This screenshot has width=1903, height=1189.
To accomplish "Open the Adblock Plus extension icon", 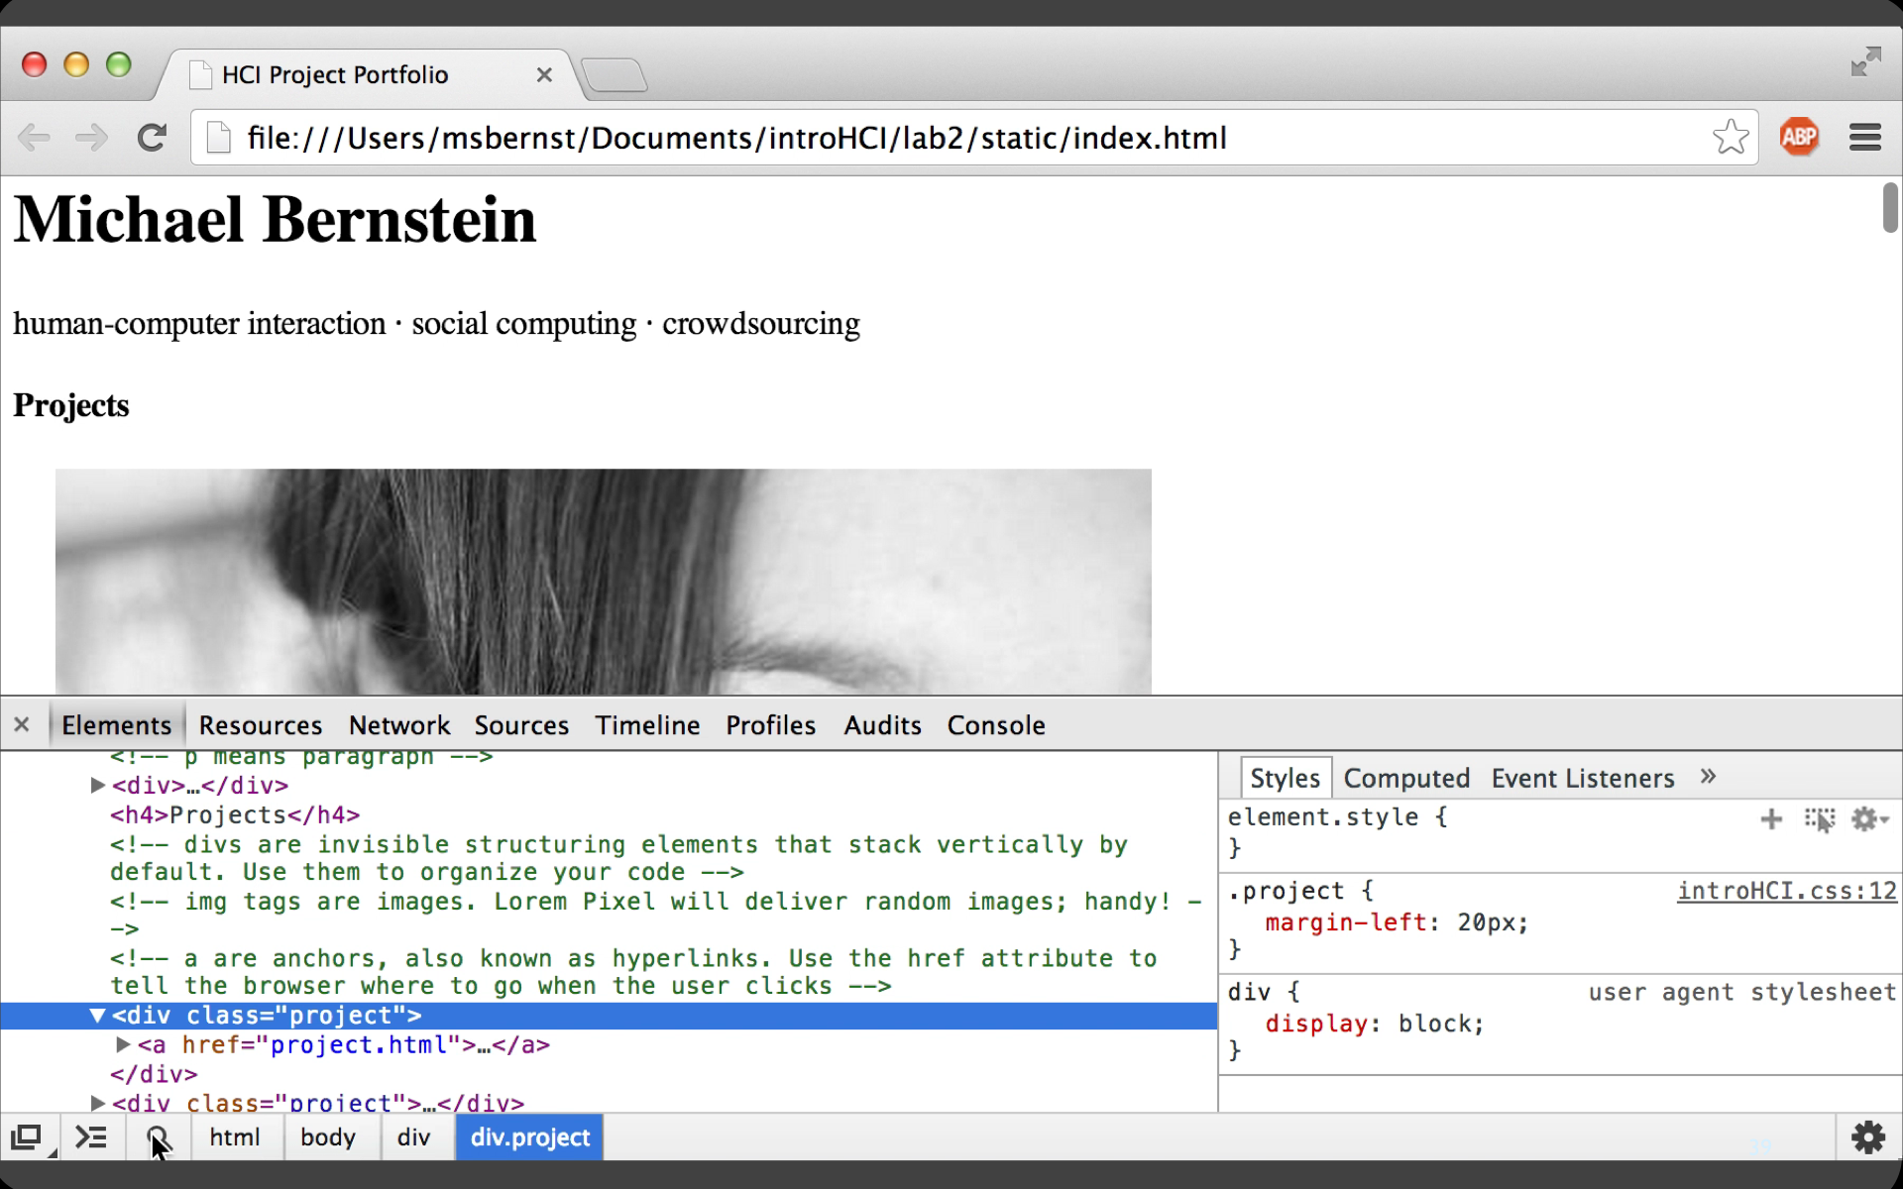I will click(x=1798, y=137).
